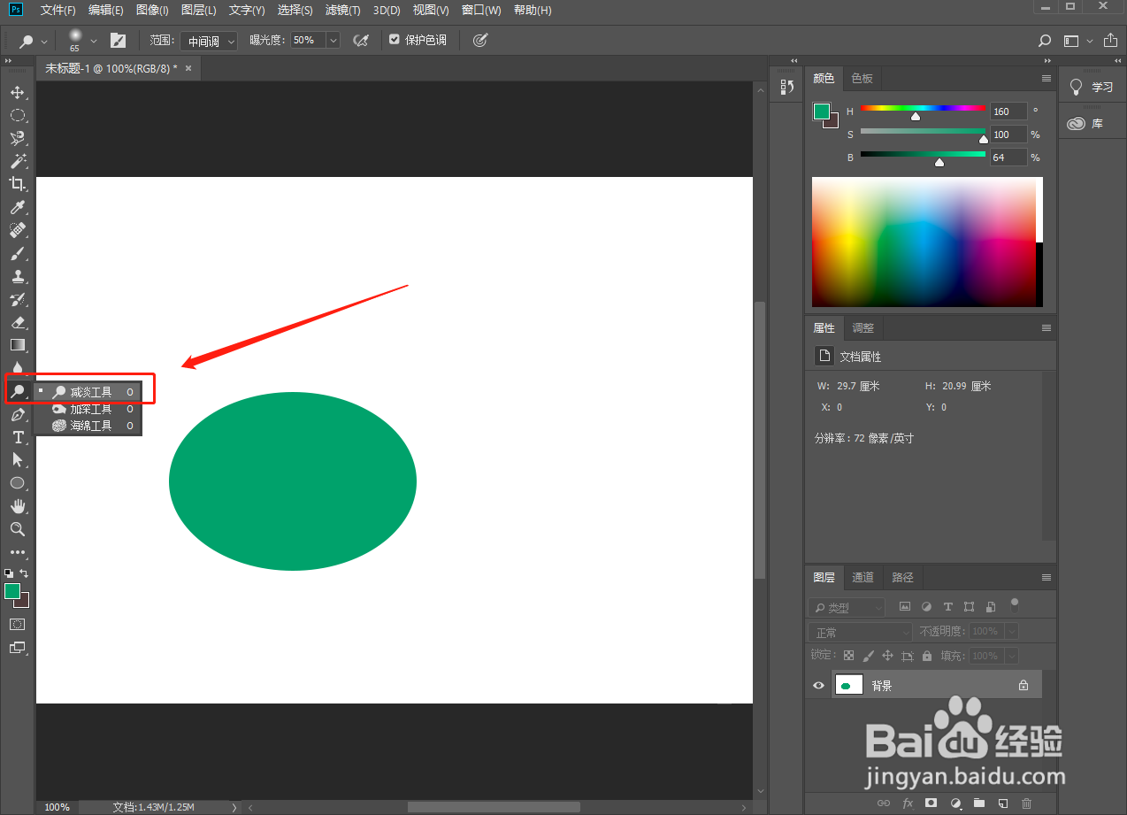The image size is (1127, 815).
Task: Open the 正常 blend mode dropdown
Action: click(860, 633)
